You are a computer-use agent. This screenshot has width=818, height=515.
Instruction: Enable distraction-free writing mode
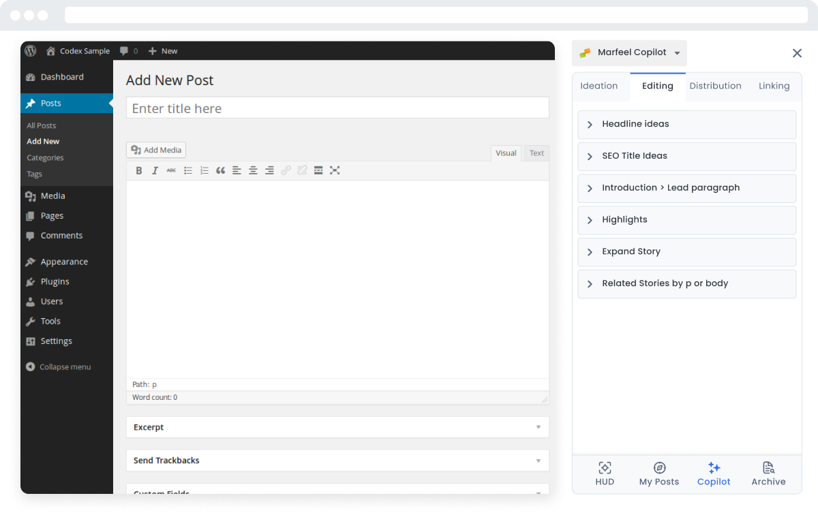pos(335,170)
